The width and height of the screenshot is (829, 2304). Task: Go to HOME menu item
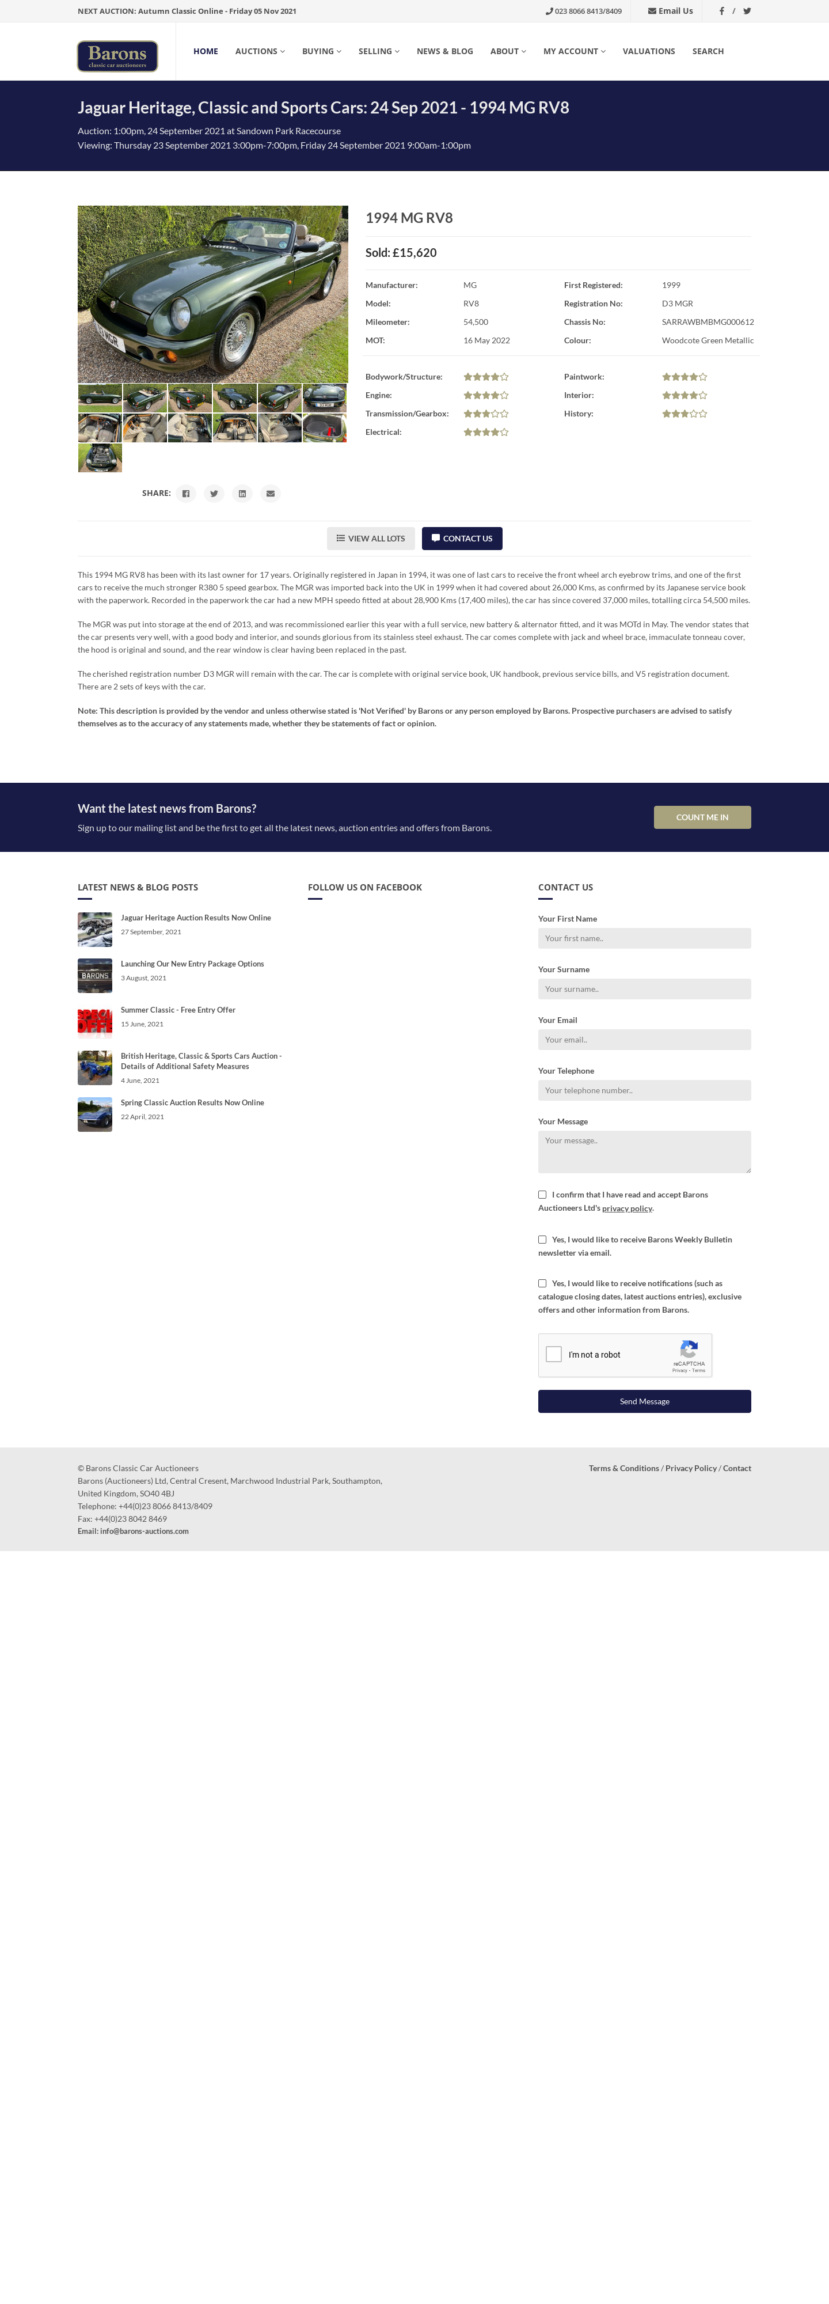click(x=206, y=51)
